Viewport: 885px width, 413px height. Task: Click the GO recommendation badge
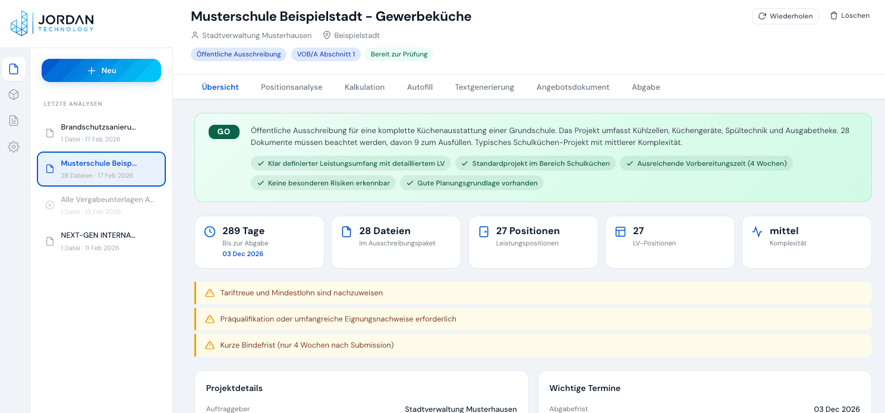pos(224,132)
